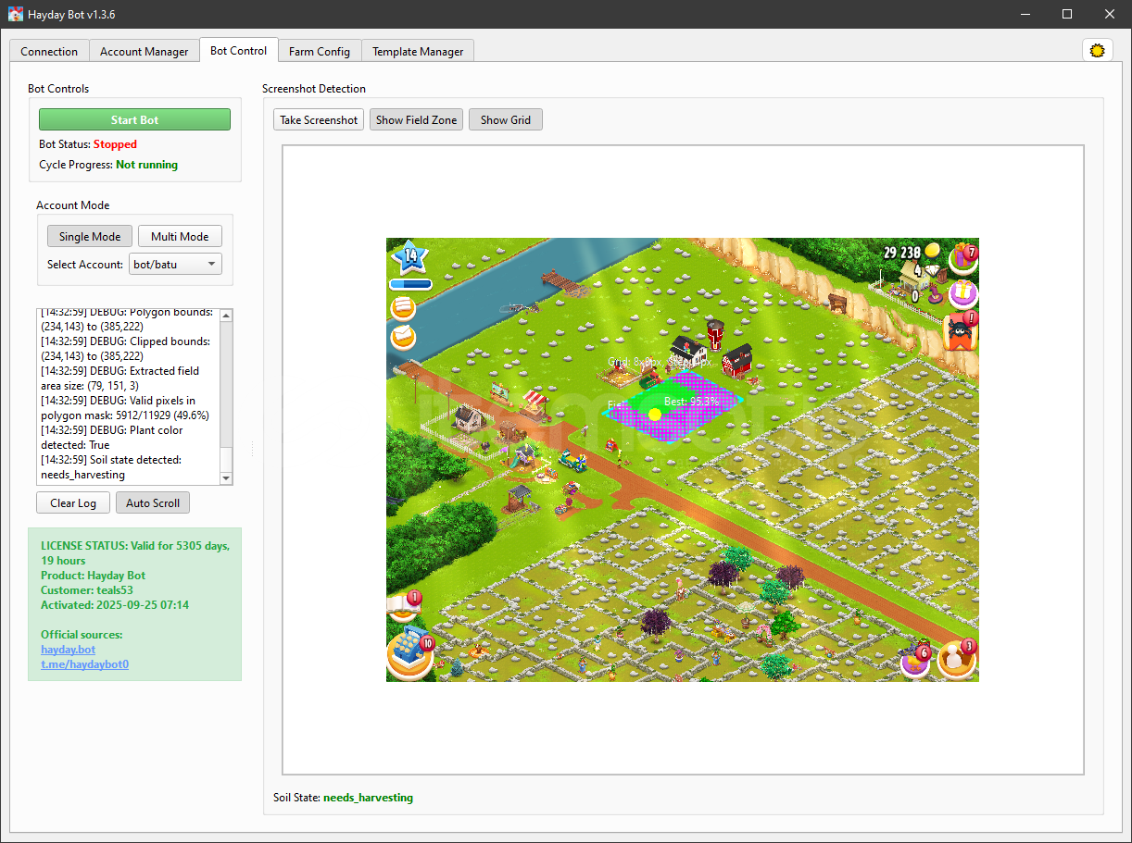Click the log scrollbar up arrow

coord(226,316)
